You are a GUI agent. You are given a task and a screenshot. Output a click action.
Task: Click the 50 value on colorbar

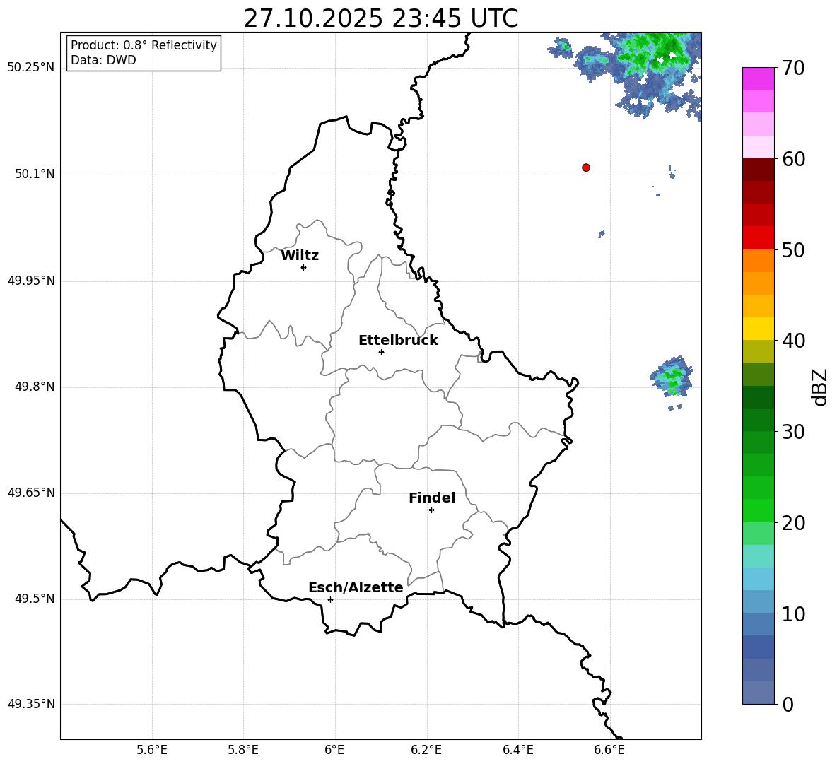[x=793, y=249]
